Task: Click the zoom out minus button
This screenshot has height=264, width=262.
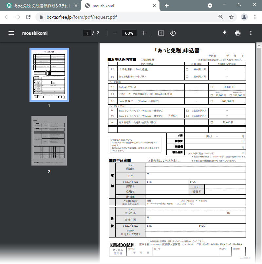Action: point(115,33)
